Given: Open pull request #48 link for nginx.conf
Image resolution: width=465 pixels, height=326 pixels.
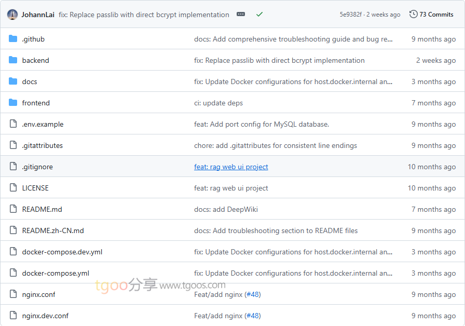Looking at the screenshot, I should point(252,294).
